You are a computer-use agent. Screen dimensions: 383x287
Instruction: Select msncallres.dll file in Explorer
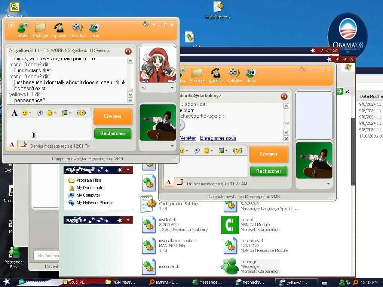click(255, 246)
